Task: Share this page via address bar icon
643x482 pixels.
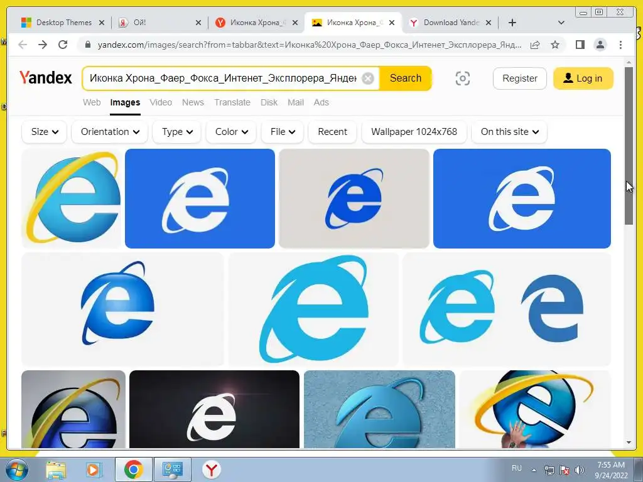Action: 535,45
